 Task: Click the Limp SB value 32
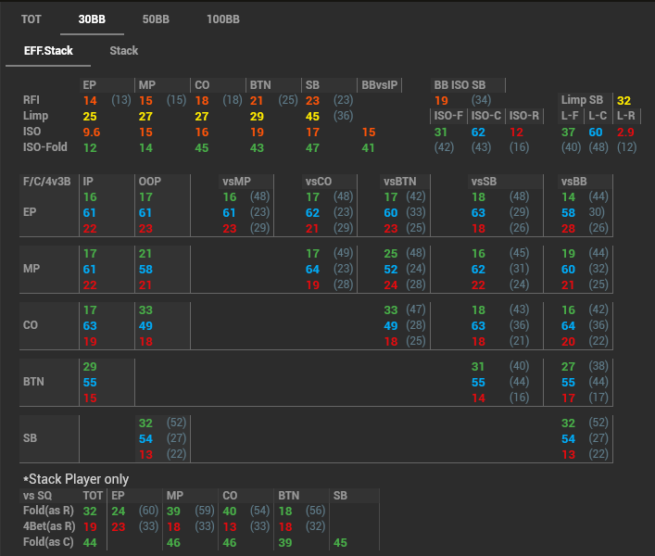pyautogui.click(x=624, y=100)
